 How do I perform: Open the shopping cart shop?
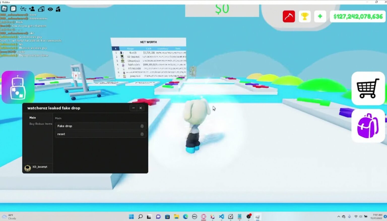click(x=368, y=88)
